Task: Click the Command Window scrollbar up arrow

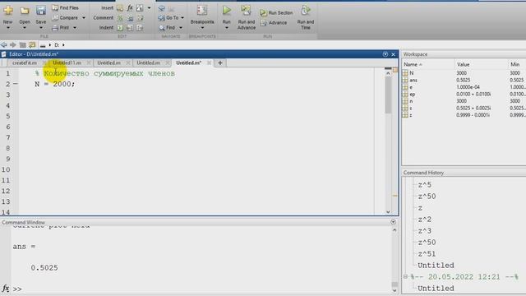Action: pyautogui.click(x=394, y=230)
